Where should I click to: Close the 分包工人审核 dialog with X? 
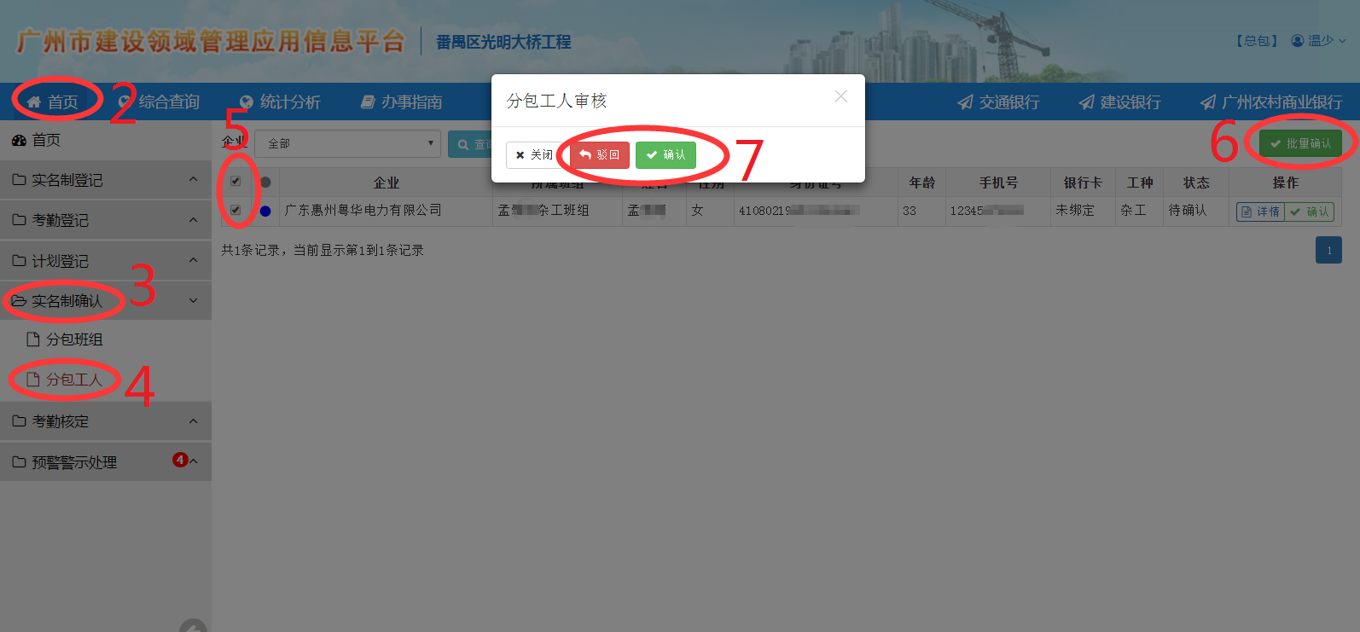841,96
